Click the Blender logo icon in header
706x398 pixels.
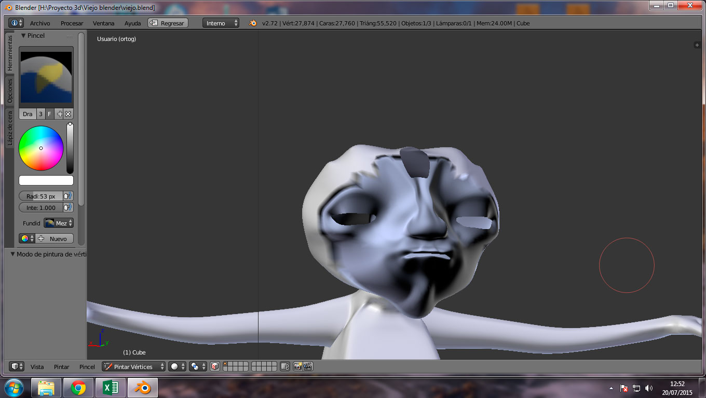point(253,23)
